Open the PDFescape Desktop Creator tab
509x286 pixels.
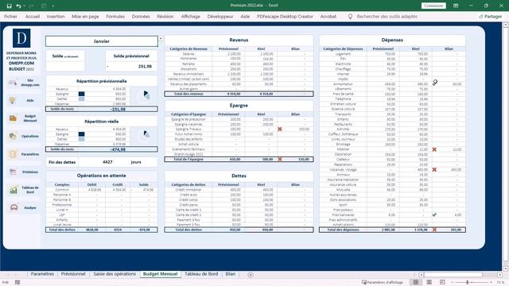click(x=285, y=16)
